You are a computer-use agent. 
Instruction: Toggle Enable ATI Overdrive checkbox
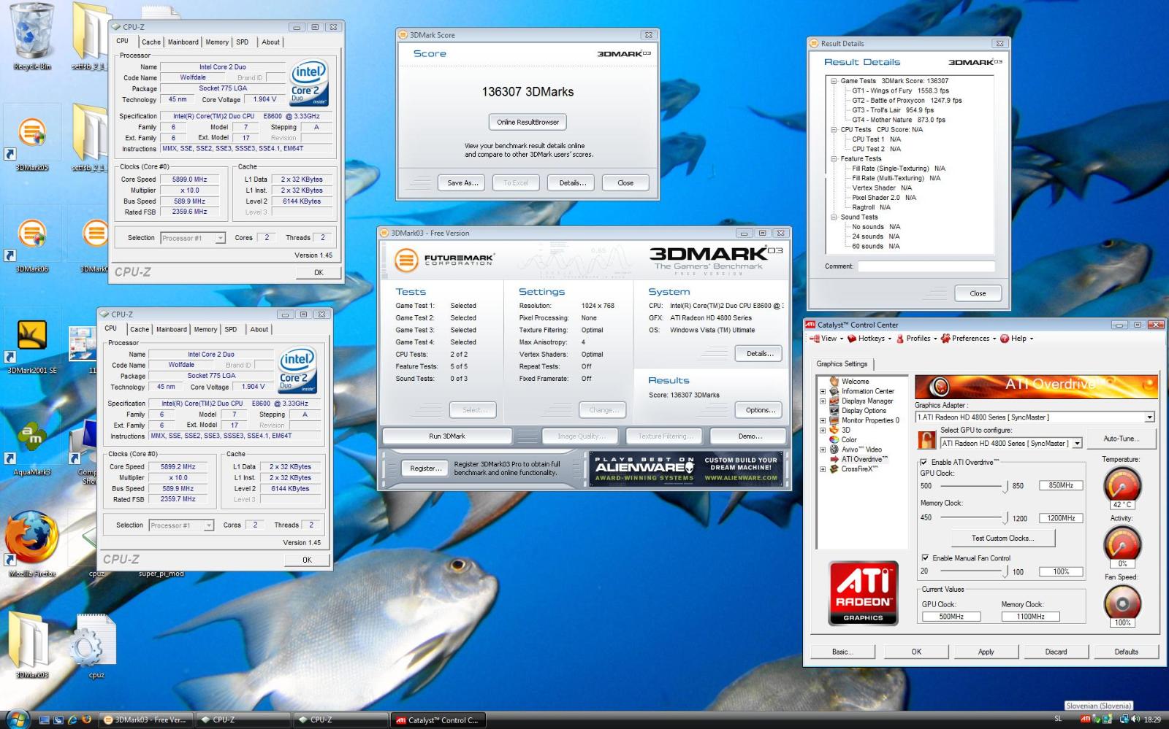924,462
